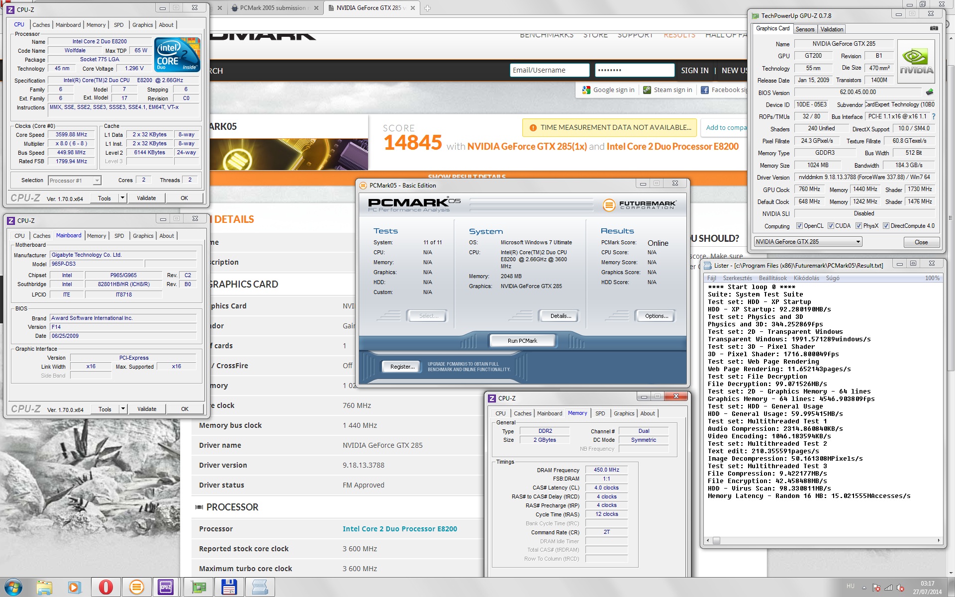Take a GPU-Z screenshot with the camera icon
955x597 pixels.
[x=934, y=28]
